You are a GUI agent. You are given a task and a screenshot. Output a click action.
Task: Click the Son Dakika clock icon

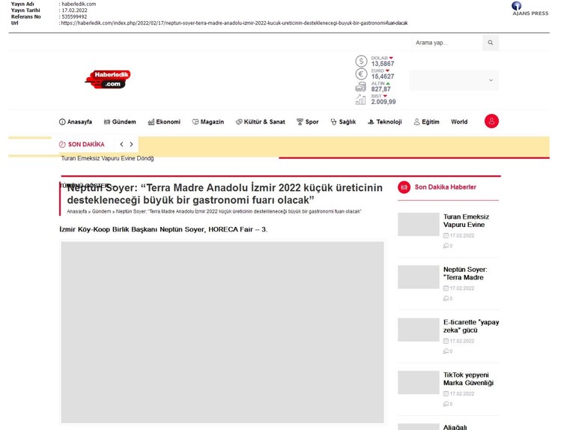pos(62,145)
